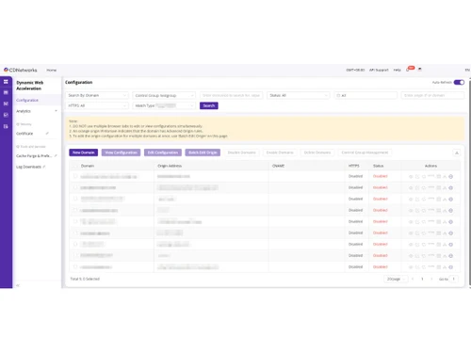Viewport: 471px width, 353px height.
Task: Select page 1 in pagination
Action: [x=422, y=279]
